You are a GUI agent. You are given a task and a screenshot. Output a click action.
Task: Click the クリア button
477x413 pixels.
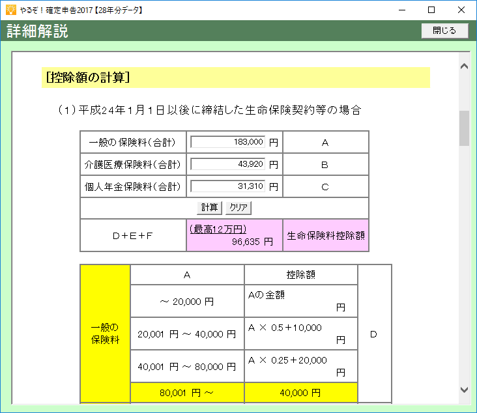coord(238,208)
